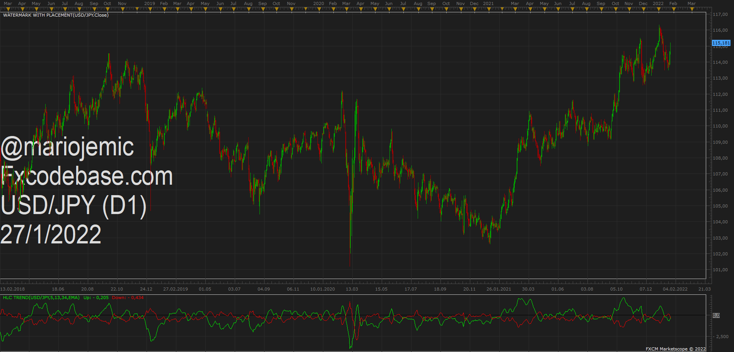Click the blue 115,181 current price tag

(721, 43)
